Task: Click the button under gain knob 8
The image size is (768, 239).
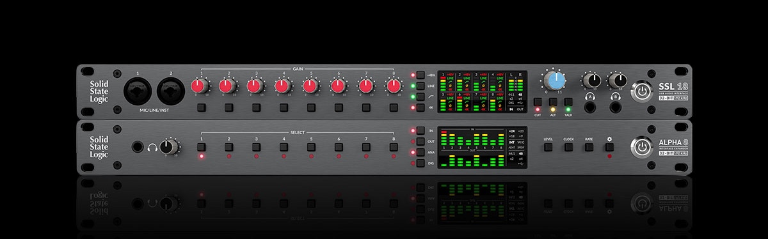Action: pyautogui.click(x=394, y=107)
